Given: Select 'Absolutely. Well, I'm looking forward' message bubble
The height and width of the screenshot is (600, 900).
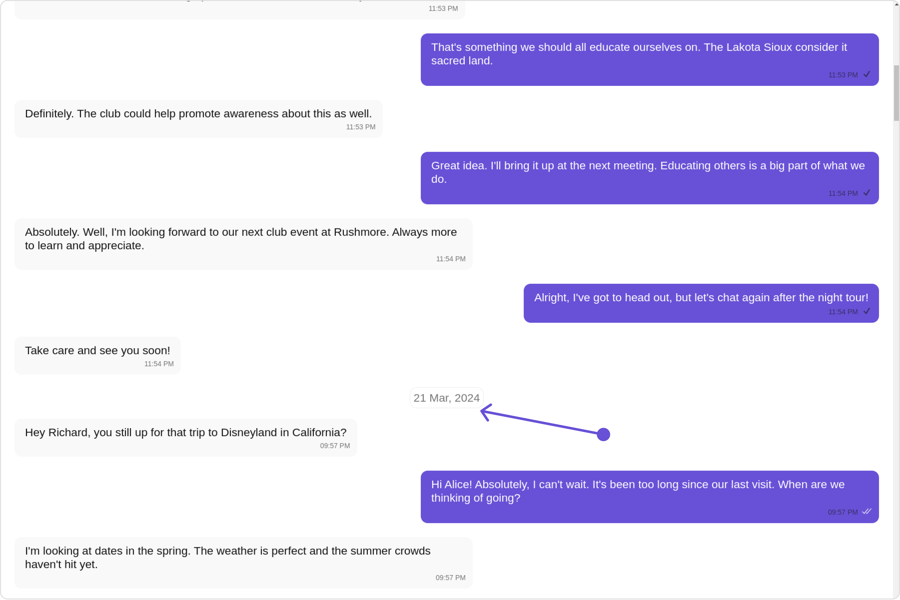Looking at the screenshot, I should (x=244, y=244).
